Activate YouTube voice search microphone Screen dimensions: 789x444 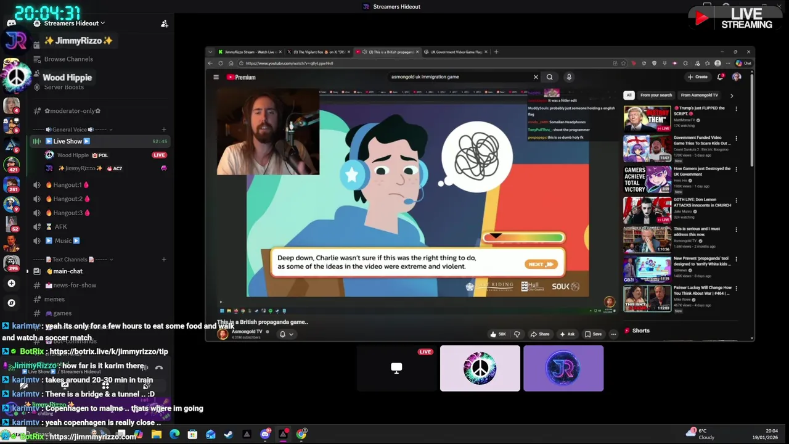pyautogui.click(x=569, y=77)
